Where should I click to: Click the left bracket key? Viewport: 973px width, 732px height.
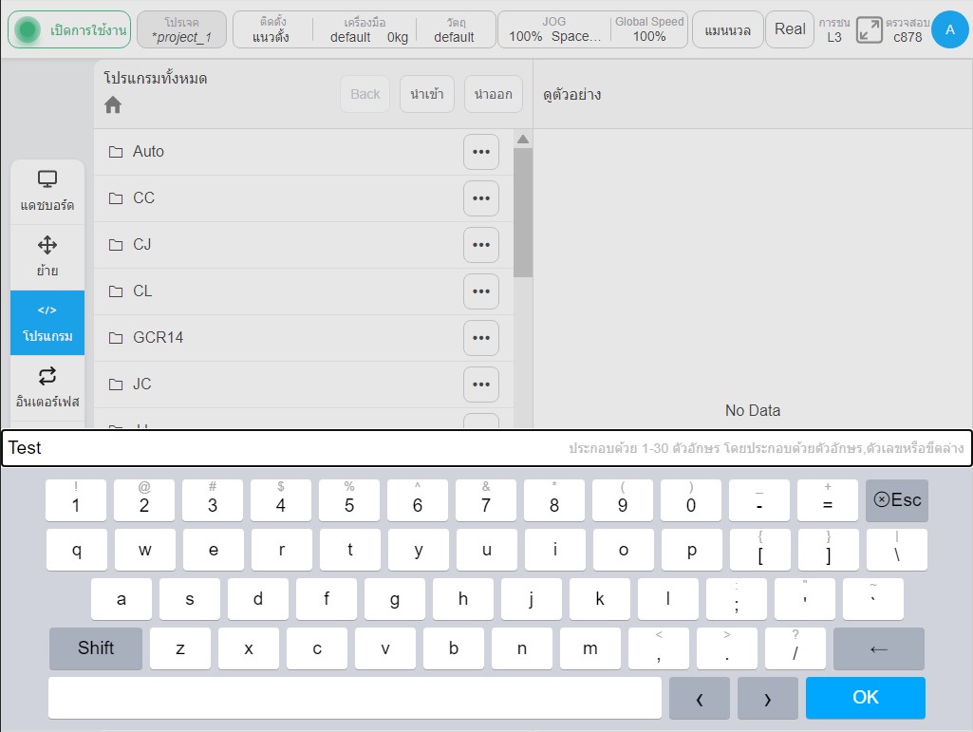(760, 550)
